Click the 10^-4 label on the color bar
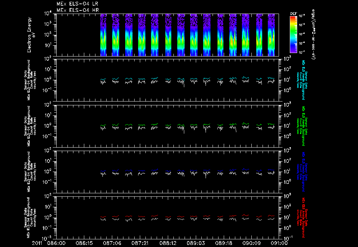The image size is (358, 247). (x=302, y=25)
